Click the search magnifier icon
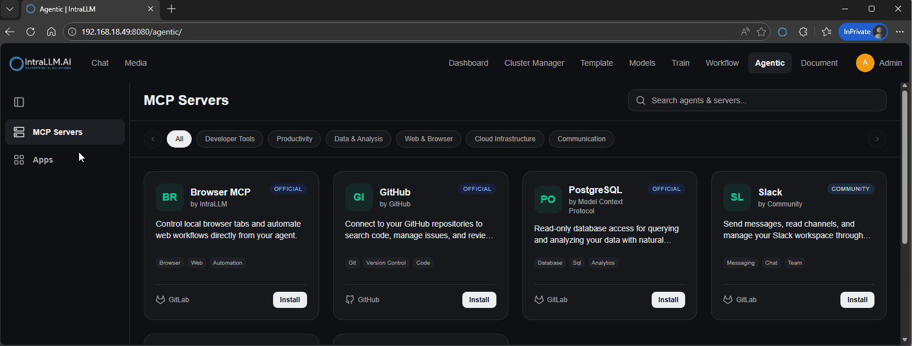The height and width of the screenshot is (346, 912). click(x=641, y=100)
